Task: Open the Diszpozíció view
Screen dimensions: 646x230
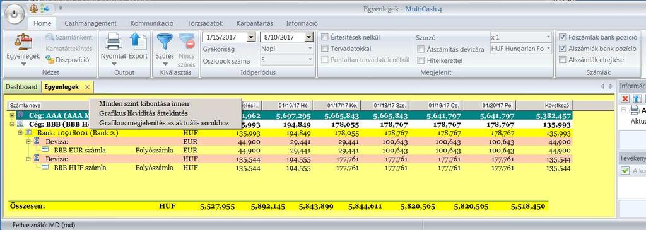Action: [x=68, y=60]
